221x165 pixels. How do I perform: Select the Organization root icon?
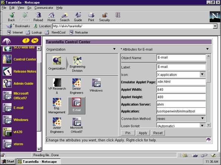[x=57, y=63]
